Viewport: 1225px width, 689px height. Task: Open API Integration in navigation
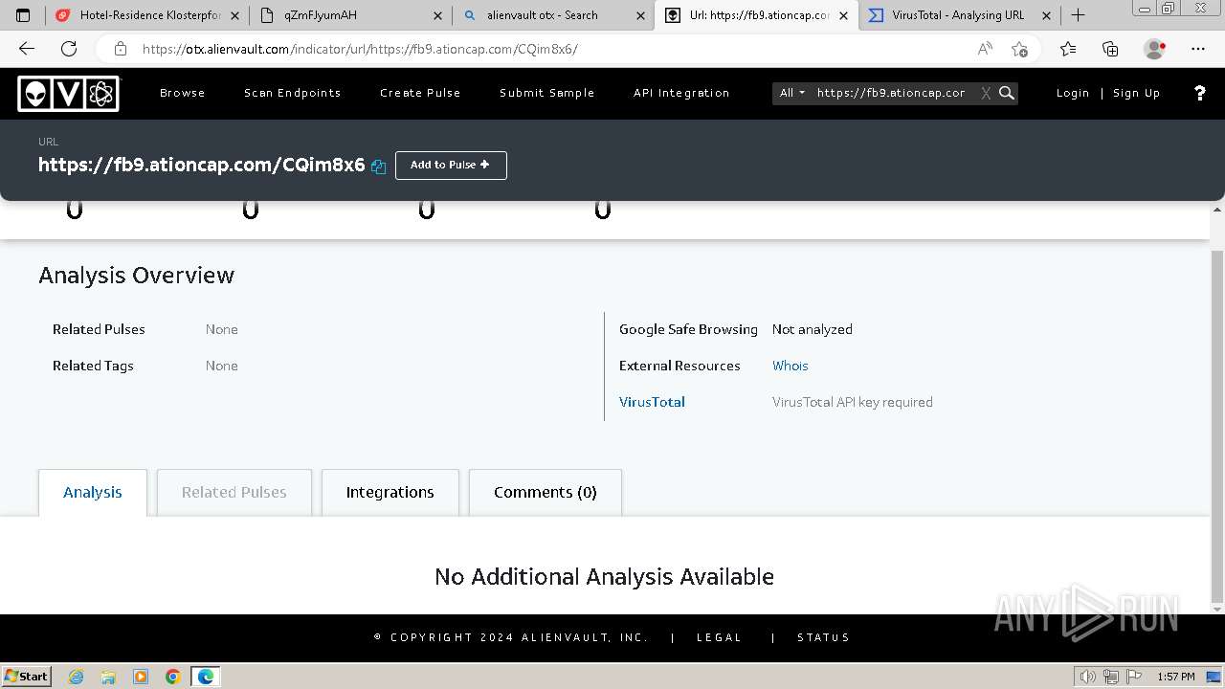681,93
